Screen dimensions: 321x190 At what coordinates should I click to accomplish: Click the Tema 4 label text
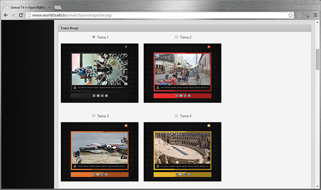coord(186,116)
